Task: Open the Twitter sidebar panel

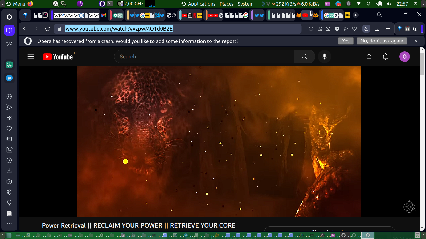Action: coord(9,78)
